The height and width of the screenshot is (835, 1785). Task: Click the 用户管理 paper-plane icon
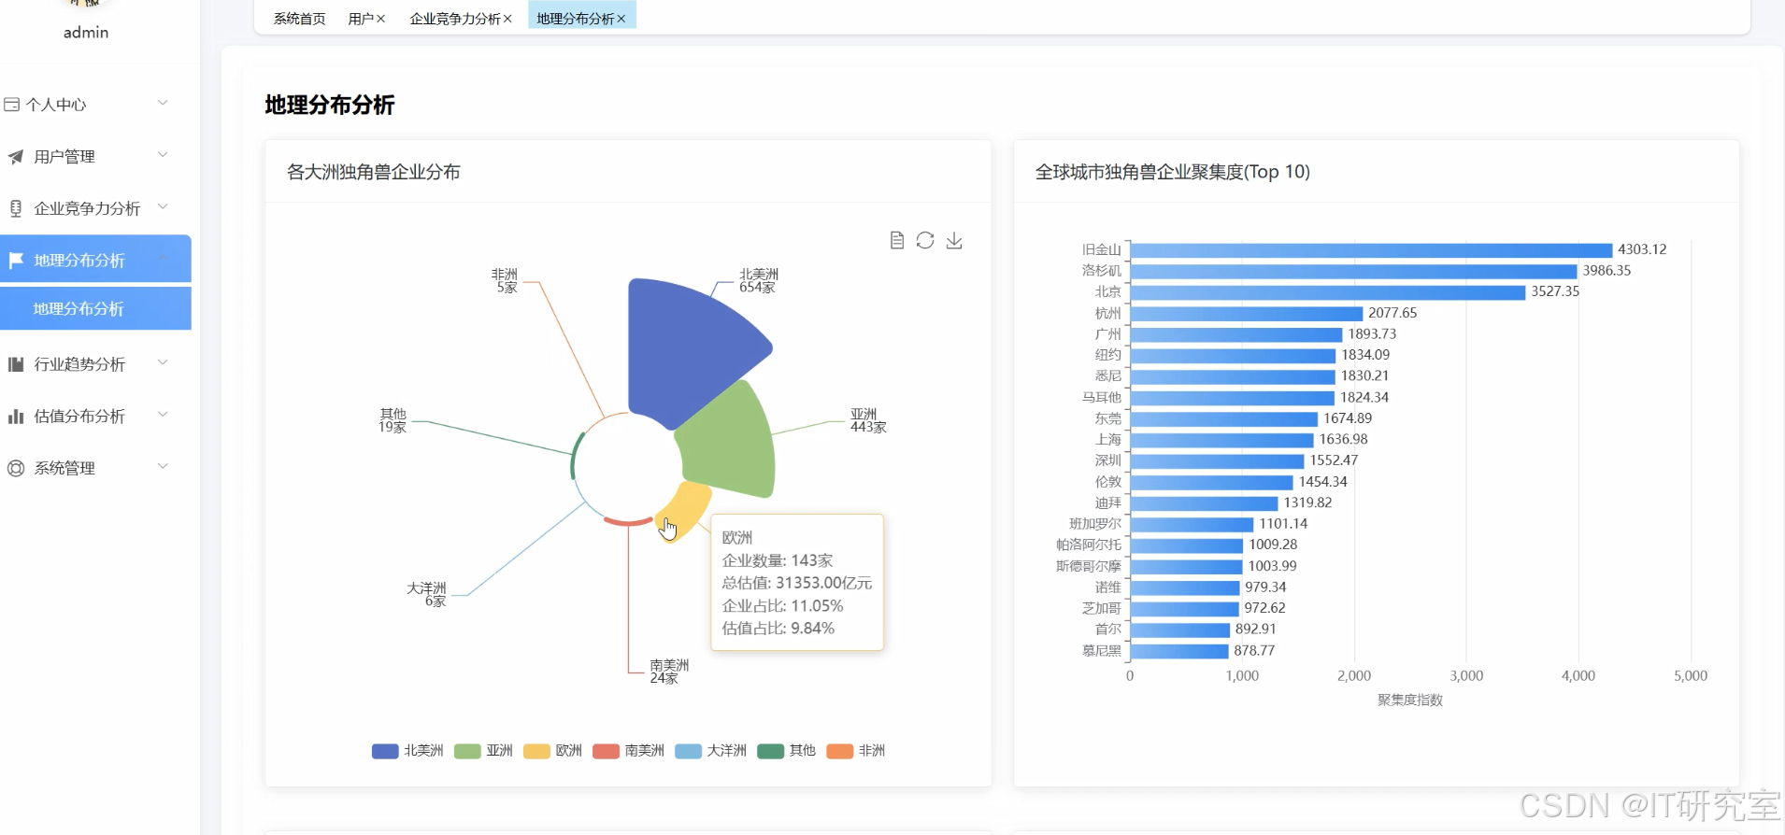[x=16, y=157]
